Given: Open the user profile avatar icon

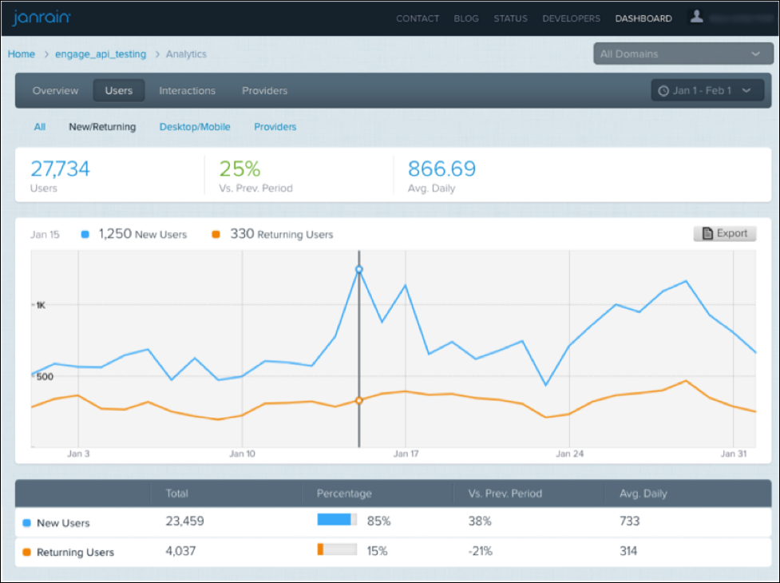Looking at the screenshot, I should pos(697,17).
